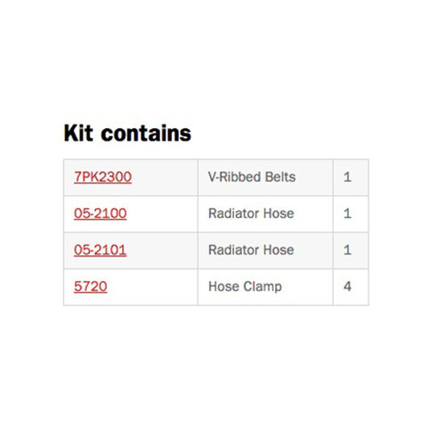This screenshot has height=445, width=445.
Task: Click the word "V-Ribbed" in first row
Action: click(234, 177)
